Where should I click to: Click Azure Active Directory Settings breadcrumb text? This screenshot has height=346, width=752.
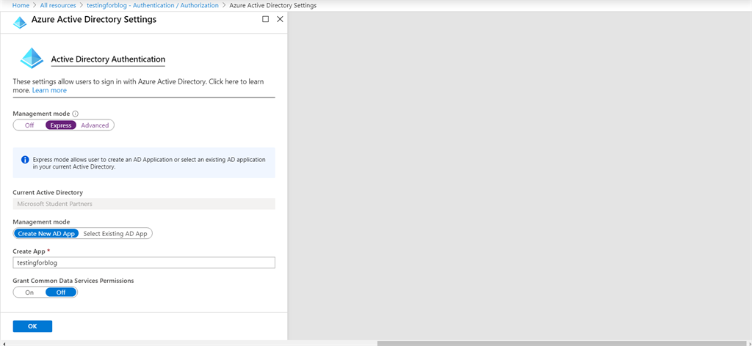coord(273,5)
